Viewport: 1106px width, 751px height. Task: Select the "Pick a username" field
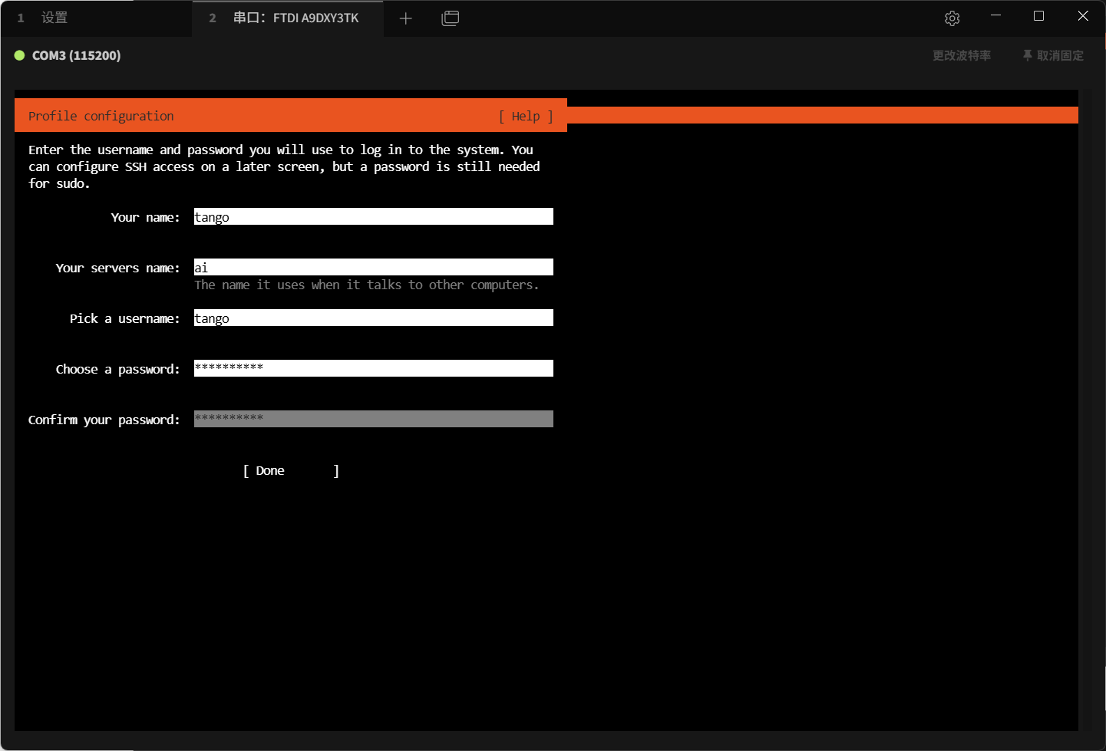[373, 318]
